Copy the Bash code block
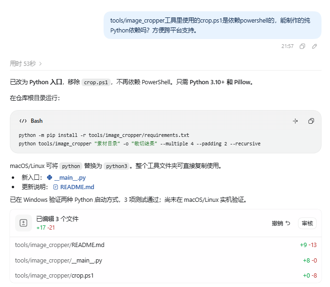330x287 pixels. (311, 121)
